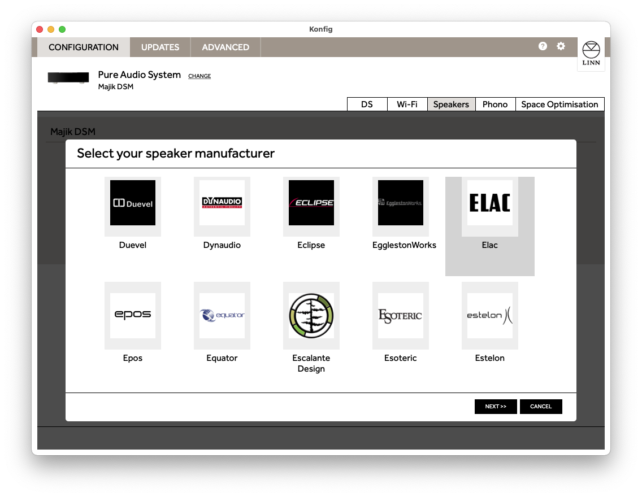This screenshot has width=642, height=497.
Task: Pick the Escalante Design tree logo
Action: pyautogui.click(x=311, y=315)
